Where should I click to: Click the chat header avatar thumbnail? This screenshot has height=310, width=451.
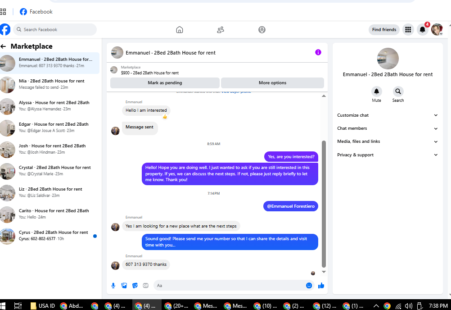click(x=117, y=53)
